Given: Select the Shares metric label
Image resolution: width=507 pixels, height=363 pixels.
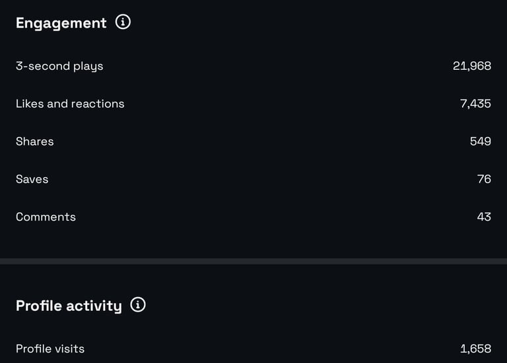Looking at the screenshot, I should (35, 141).
